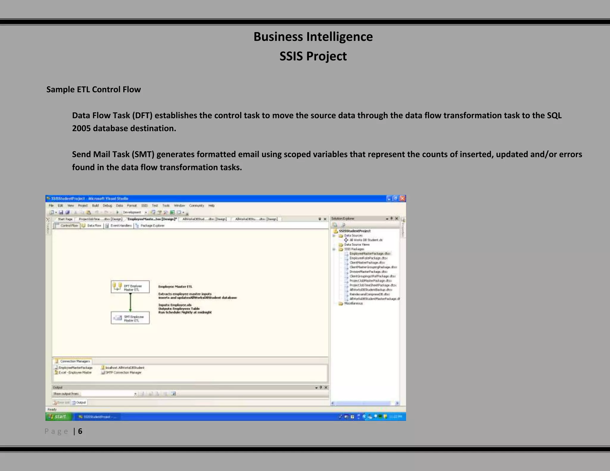Select the SMT Employee Master ETL task
Screen dimensions: 610x471
tap(130, 318)
